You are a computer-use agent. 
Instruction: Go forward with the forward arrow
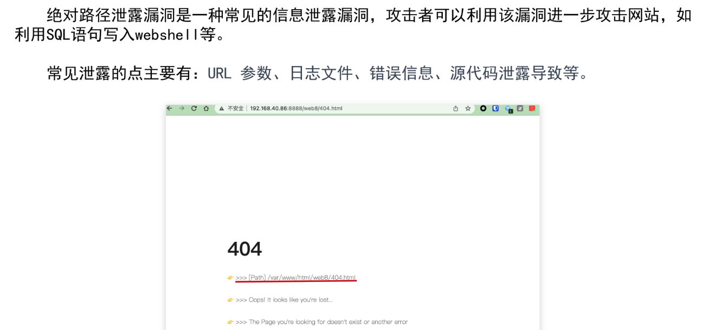[x=181, y=108]
